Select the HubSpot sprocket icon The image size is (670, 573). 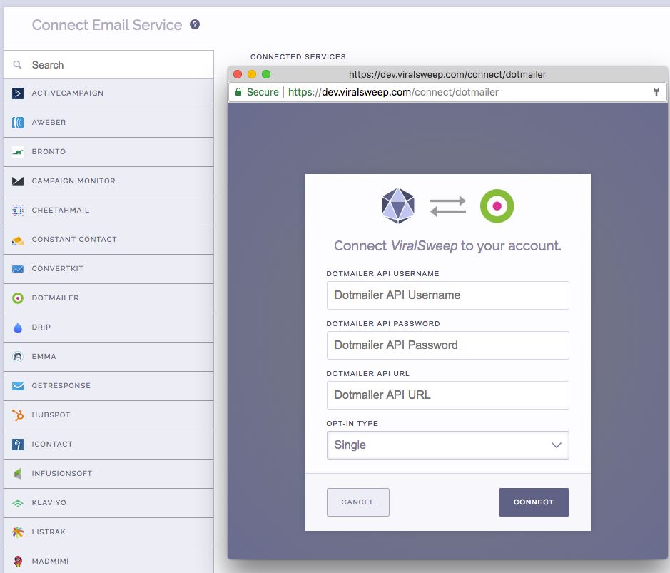point(18,415)
